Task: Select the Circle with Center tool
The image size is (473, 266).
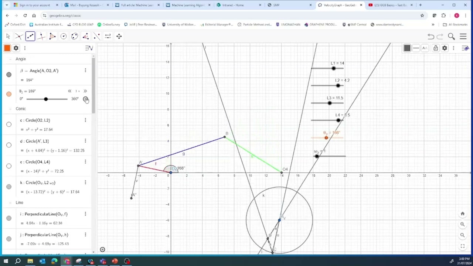Action: [x=64, y=36]
